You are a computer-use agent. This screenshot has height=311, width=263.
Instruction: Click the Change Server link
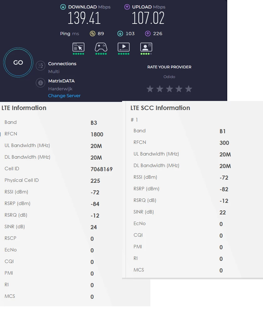[64, 96]
